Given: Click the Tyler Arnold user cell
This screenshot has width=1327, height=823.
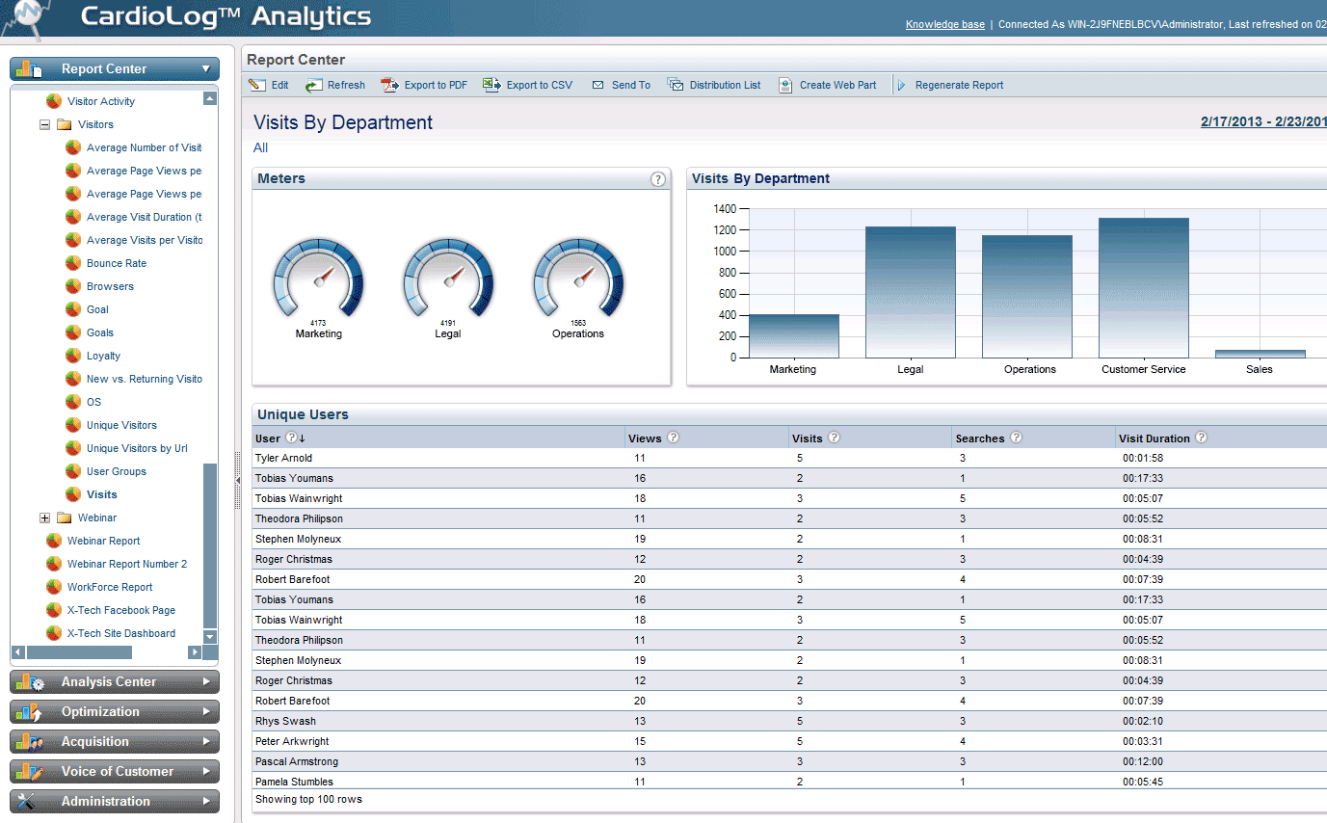Looking at the screenshot, I should coord(283,458).
